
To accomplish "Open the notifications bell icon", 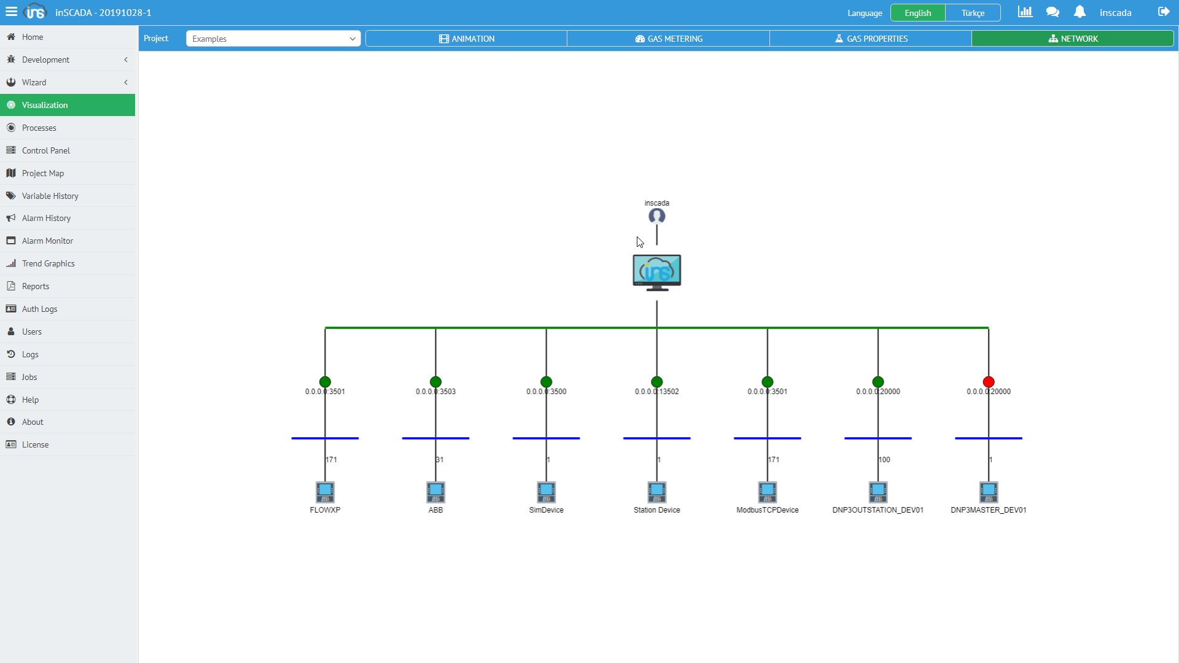I will [x=1080, y=12].
